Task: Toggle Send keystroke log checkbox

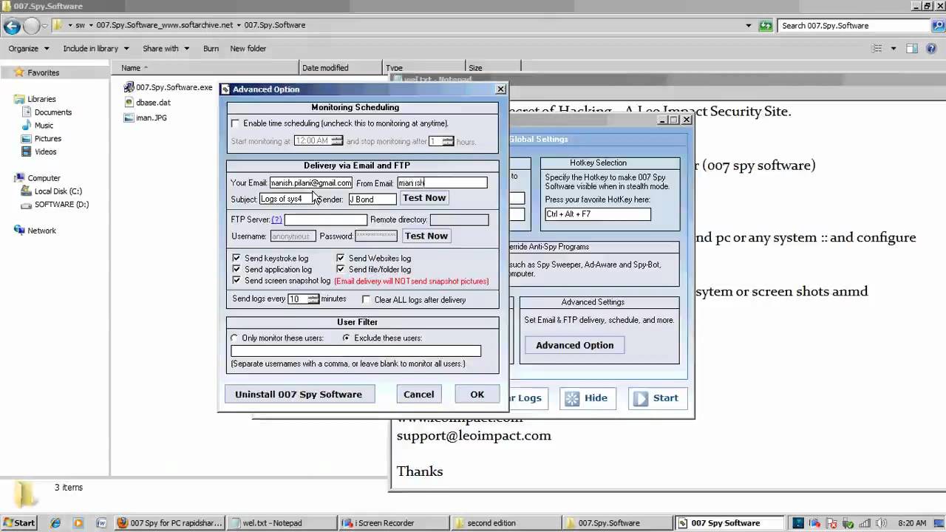Action: (x=236, y=259)
